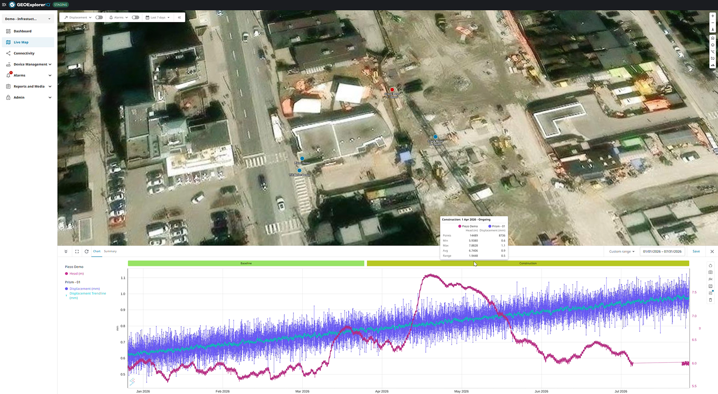Collapse the chart panel downward
This screenshot has height=394, width=718.
66,251
